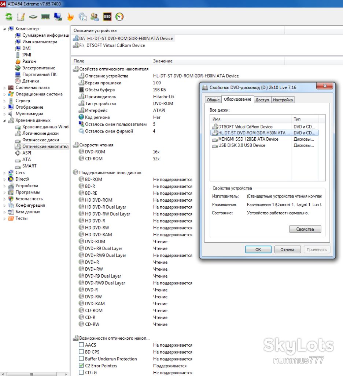Open the Report wizard toolbar icon

(21, 17)
